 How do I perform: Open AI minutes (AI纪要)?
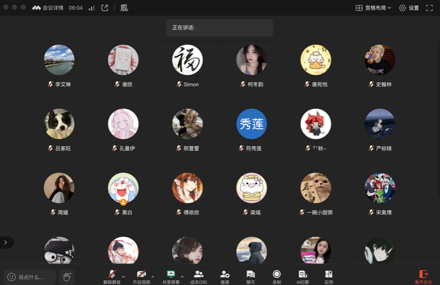tap(302, 276)
